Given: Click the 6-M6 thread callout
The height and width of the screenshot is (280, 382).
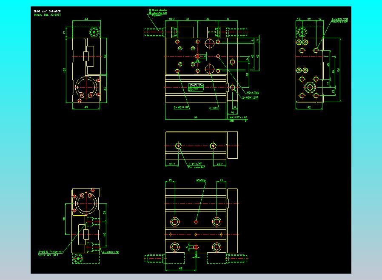Looking at the screenshot, I should point(181,107).
